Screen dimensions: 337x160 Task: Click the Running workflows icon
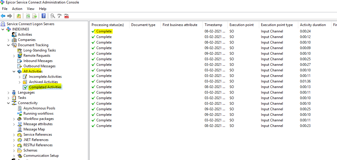point(20,113)
